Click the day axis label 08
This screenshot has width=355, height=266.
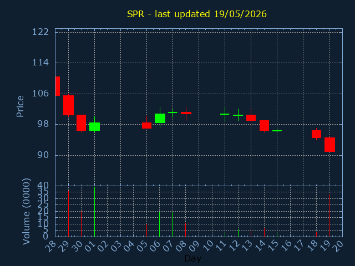181,246
